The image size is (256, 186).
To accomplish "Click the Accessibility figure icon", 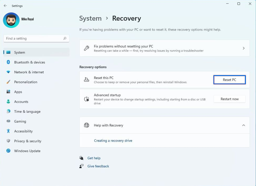I will pyautogui.click(x=8, y=131).
